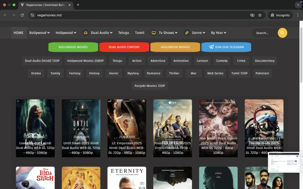Select the History category tag
The height and width of the screenshot is (189, 303).
click(94, 73)
